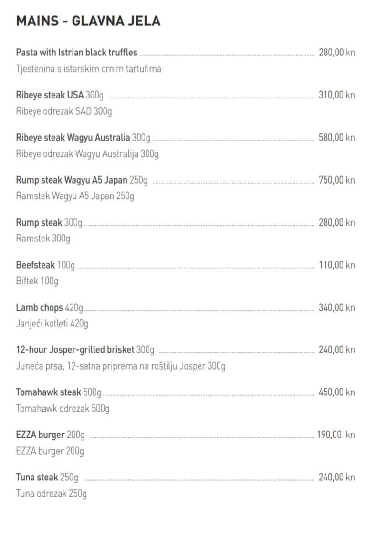This screenshot has width=388, height=533.
Task: Choose Tomahawk steak 500g
Action: click(58, 392)
